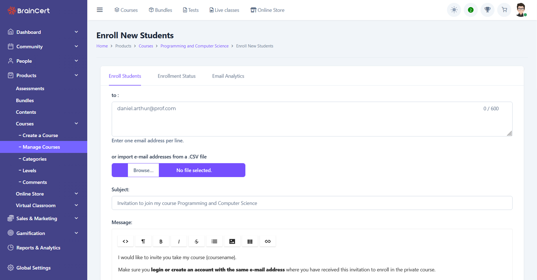Switch to the Enrollment Status tab
The height and width of the screenshot is (280, 537).
[x=176, y=76]
